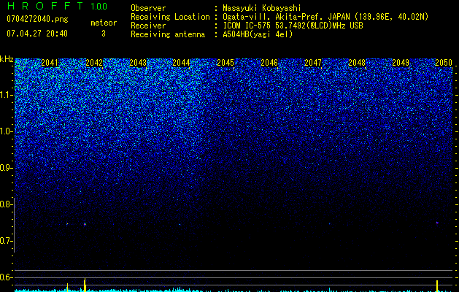Screen dimensions: 459x292
Task: Click the 2046 time marker
Action: point(269,63)
